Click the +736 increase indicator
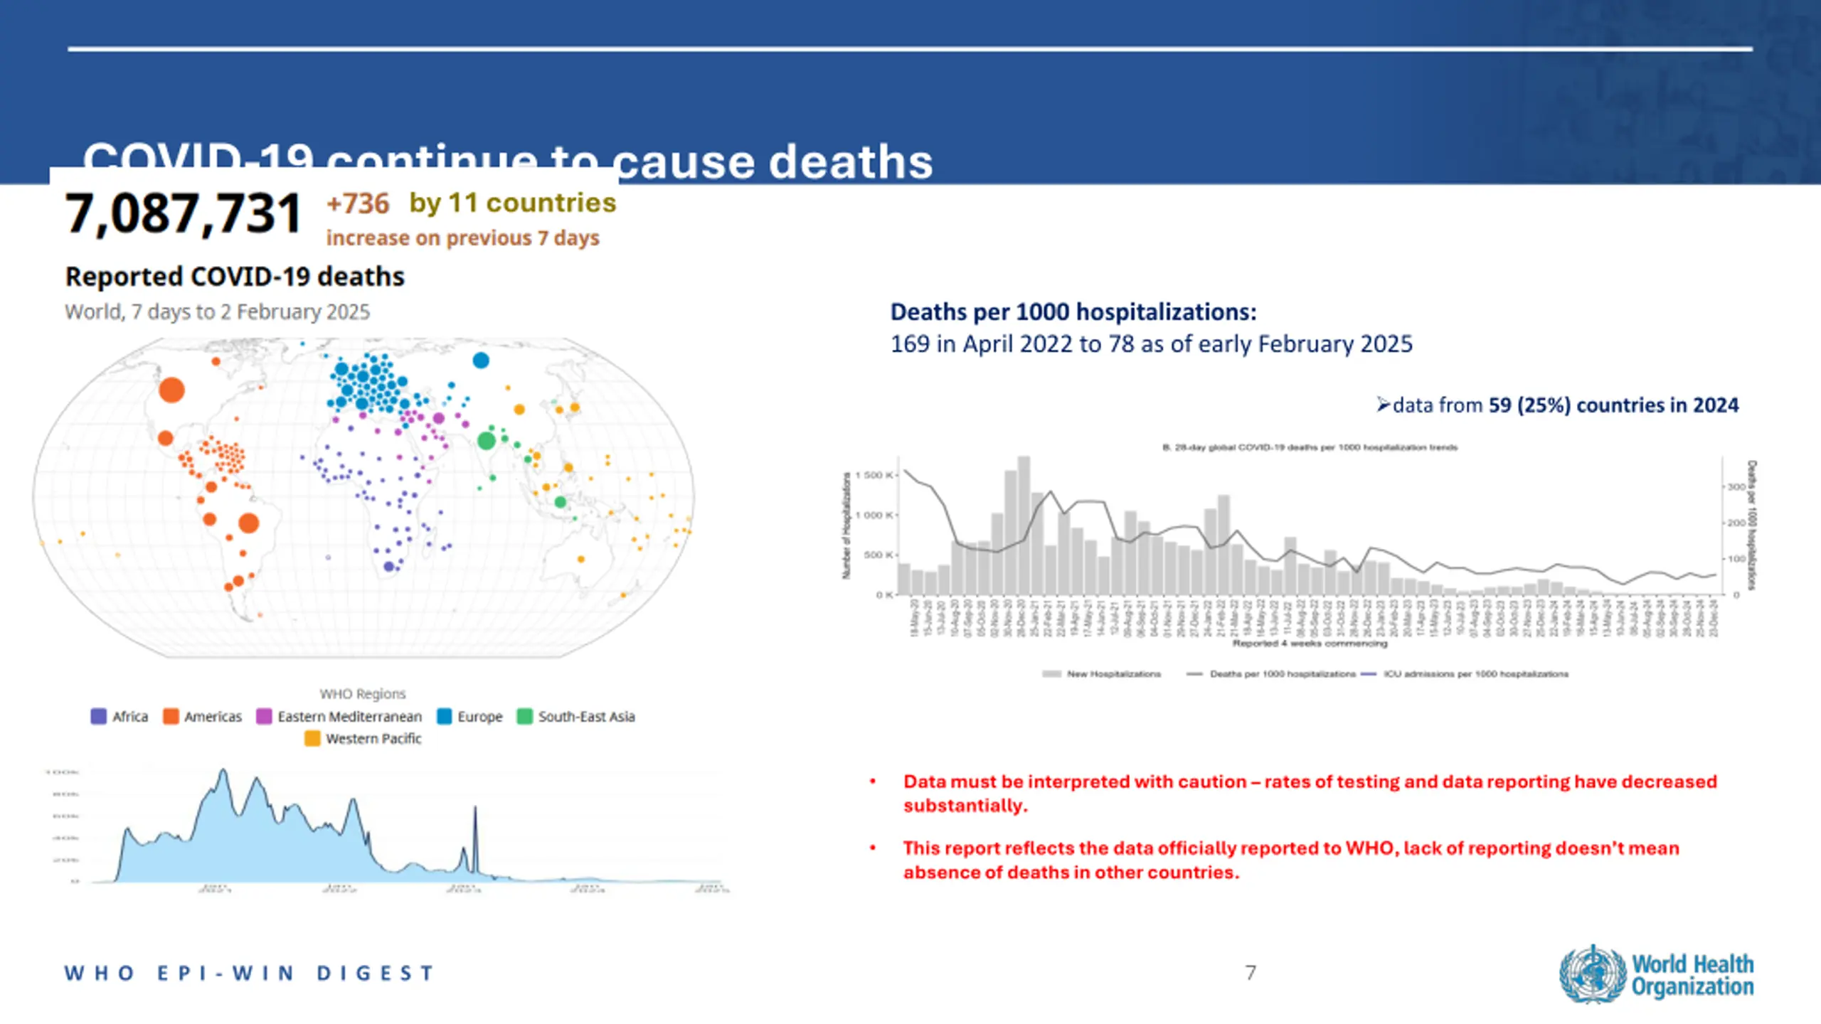Screen dimensions: 1821x1024 pyautogui.click(x=358, y=203)
